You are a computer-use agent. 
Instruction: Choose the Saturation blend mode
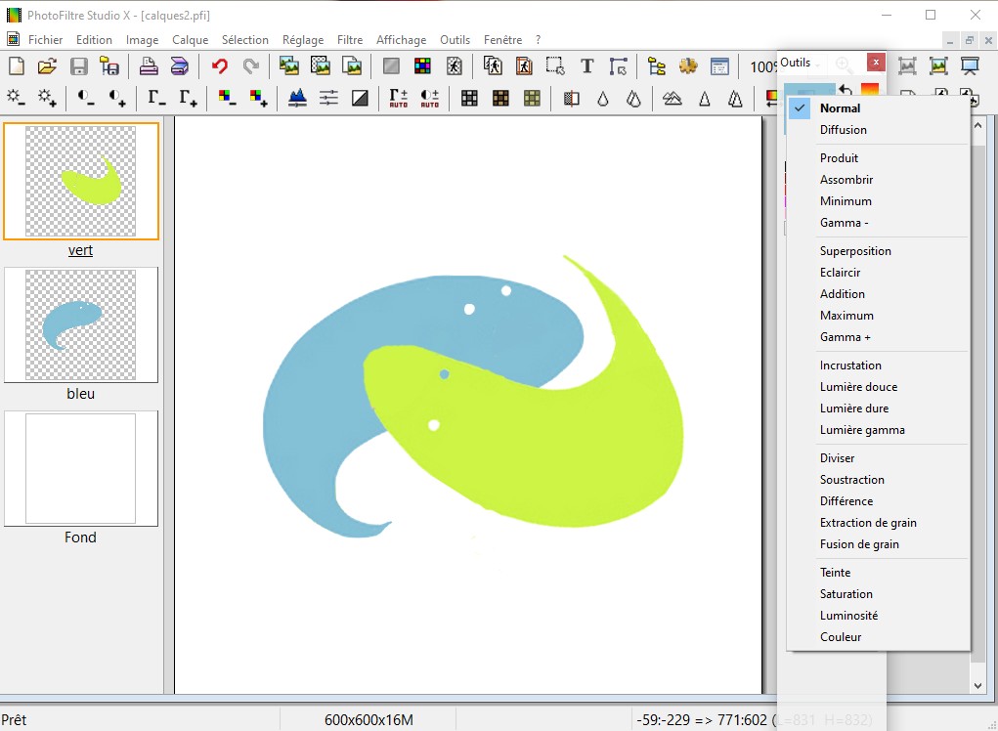pos(879,594)
